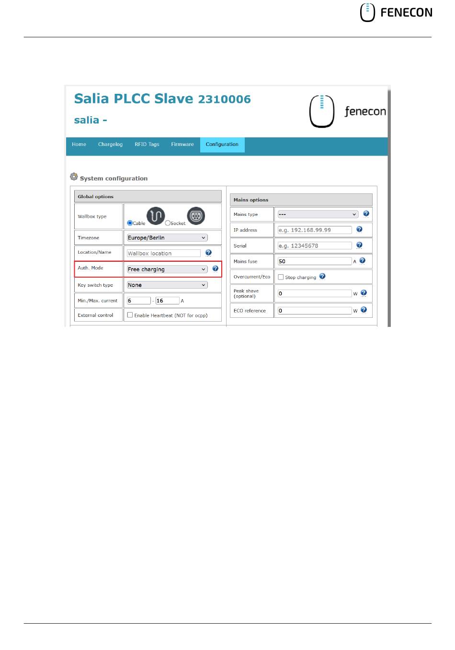455x650 pixels.
Task: Click the 'salia -' subtitle text
Action: [91, 120]
